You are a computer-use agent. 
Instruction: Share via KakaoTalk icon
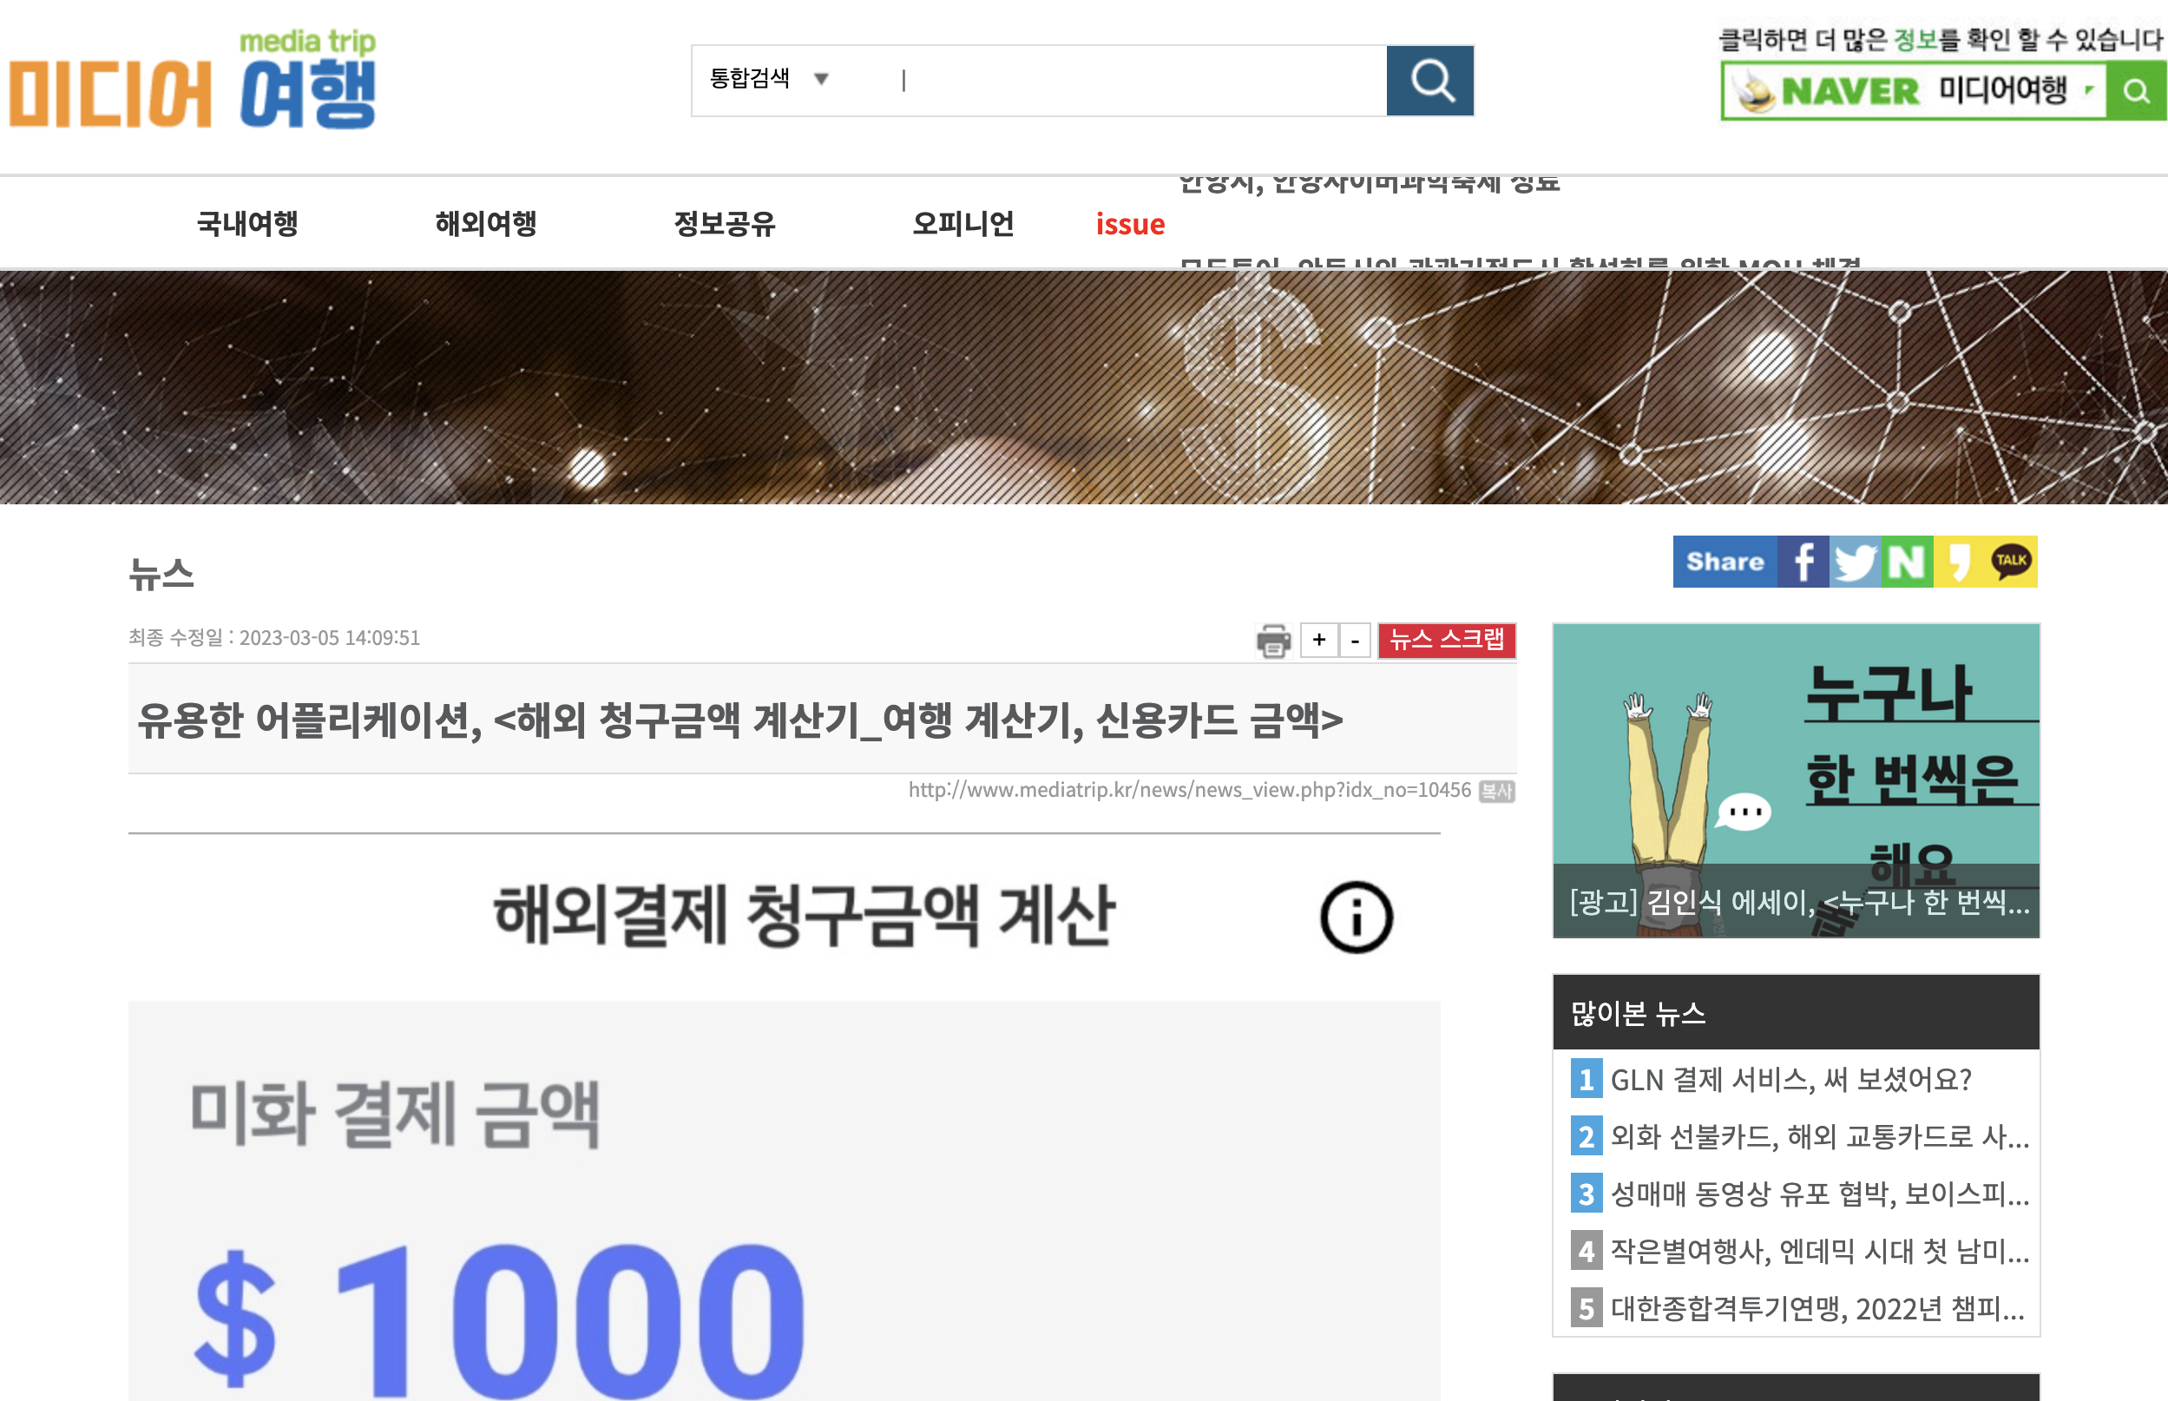point(2011,561)
